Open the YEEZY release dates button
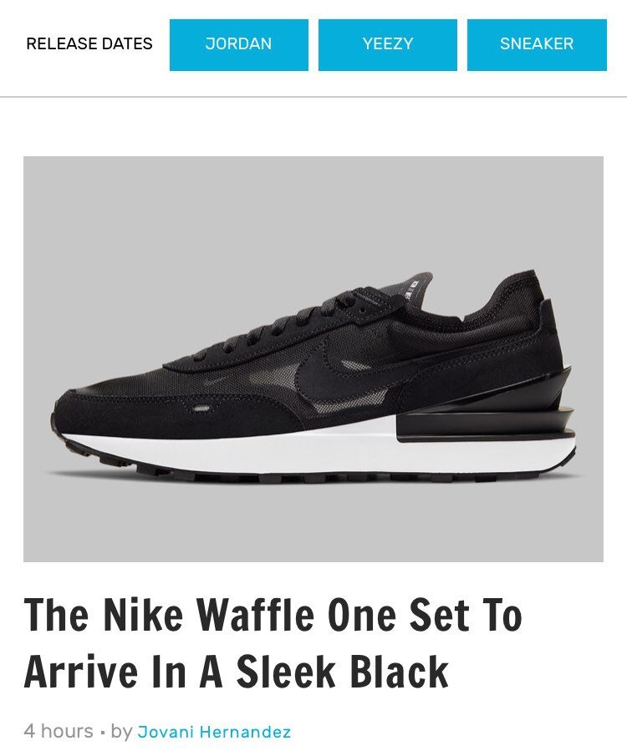 pyautogui.click(x=388, y=45)
